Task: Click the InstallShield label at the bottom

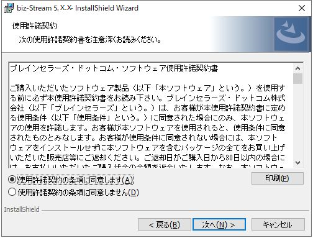Action: [x=22, y=209]
